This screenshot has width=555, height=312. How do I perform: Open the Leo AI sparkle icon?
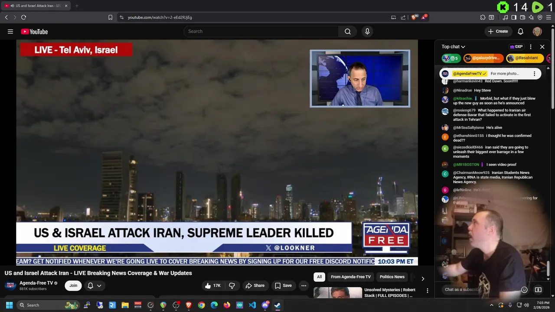pos(531,17)
